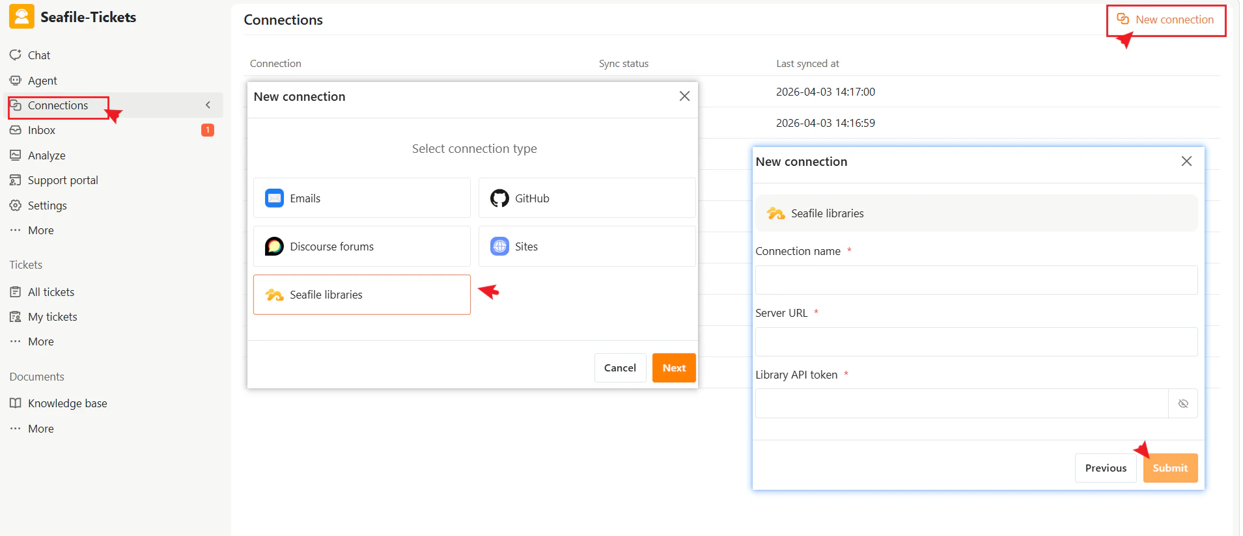Click the Connection column header
The width and height of the screenshot is (1243, 536).
(x=275, y=63)
